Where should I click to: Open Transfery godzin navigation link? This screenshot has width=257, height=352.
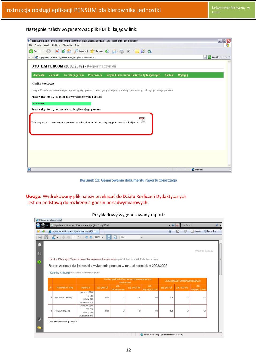pos(74,75)
